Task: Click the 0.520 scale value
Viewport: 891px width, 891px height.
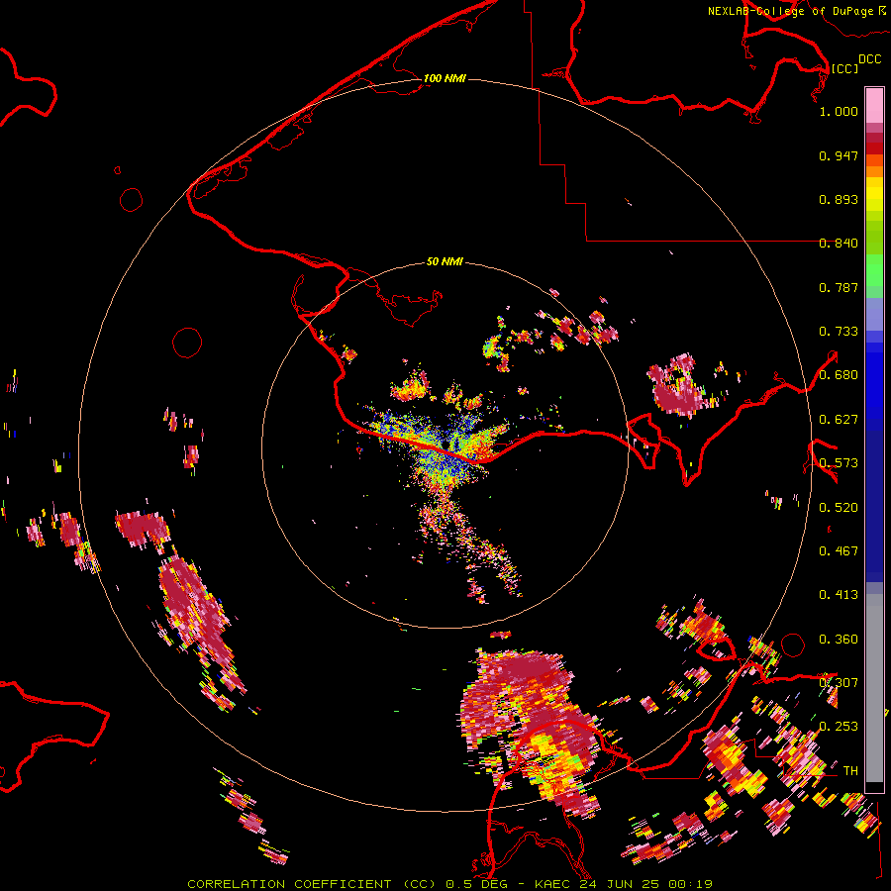Action: [x=839, y=508]
